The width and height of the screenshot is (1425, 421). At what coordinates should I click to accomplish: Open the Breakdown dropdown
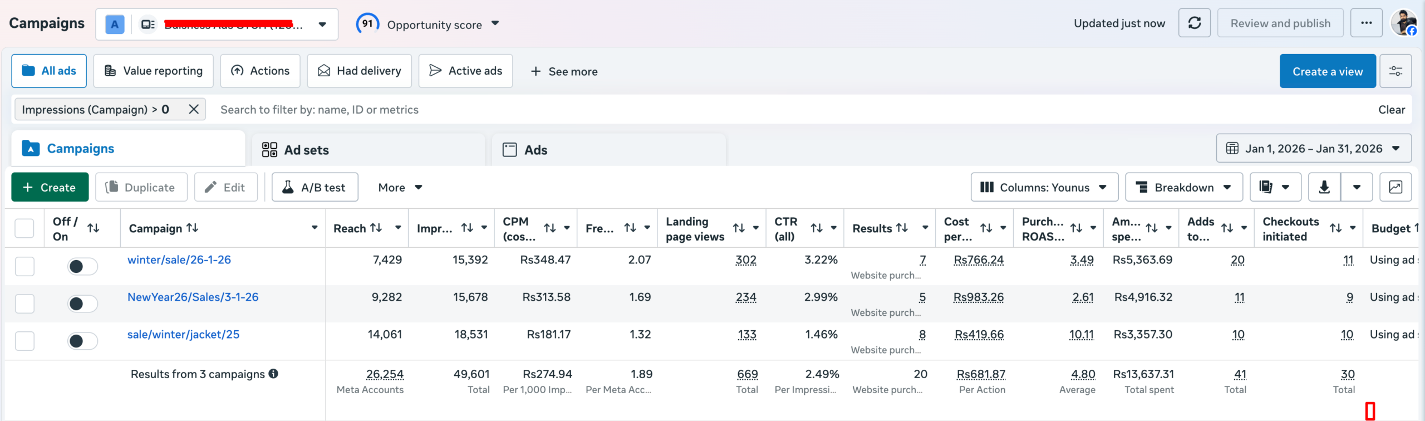point(1184,187)
